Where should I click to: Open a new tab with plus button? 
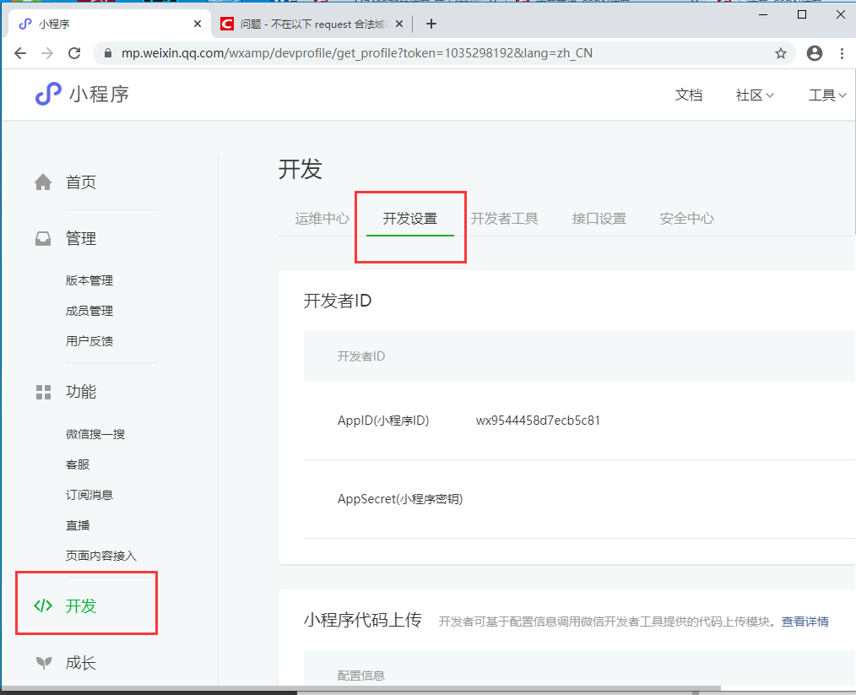click(x=431, y=24)
